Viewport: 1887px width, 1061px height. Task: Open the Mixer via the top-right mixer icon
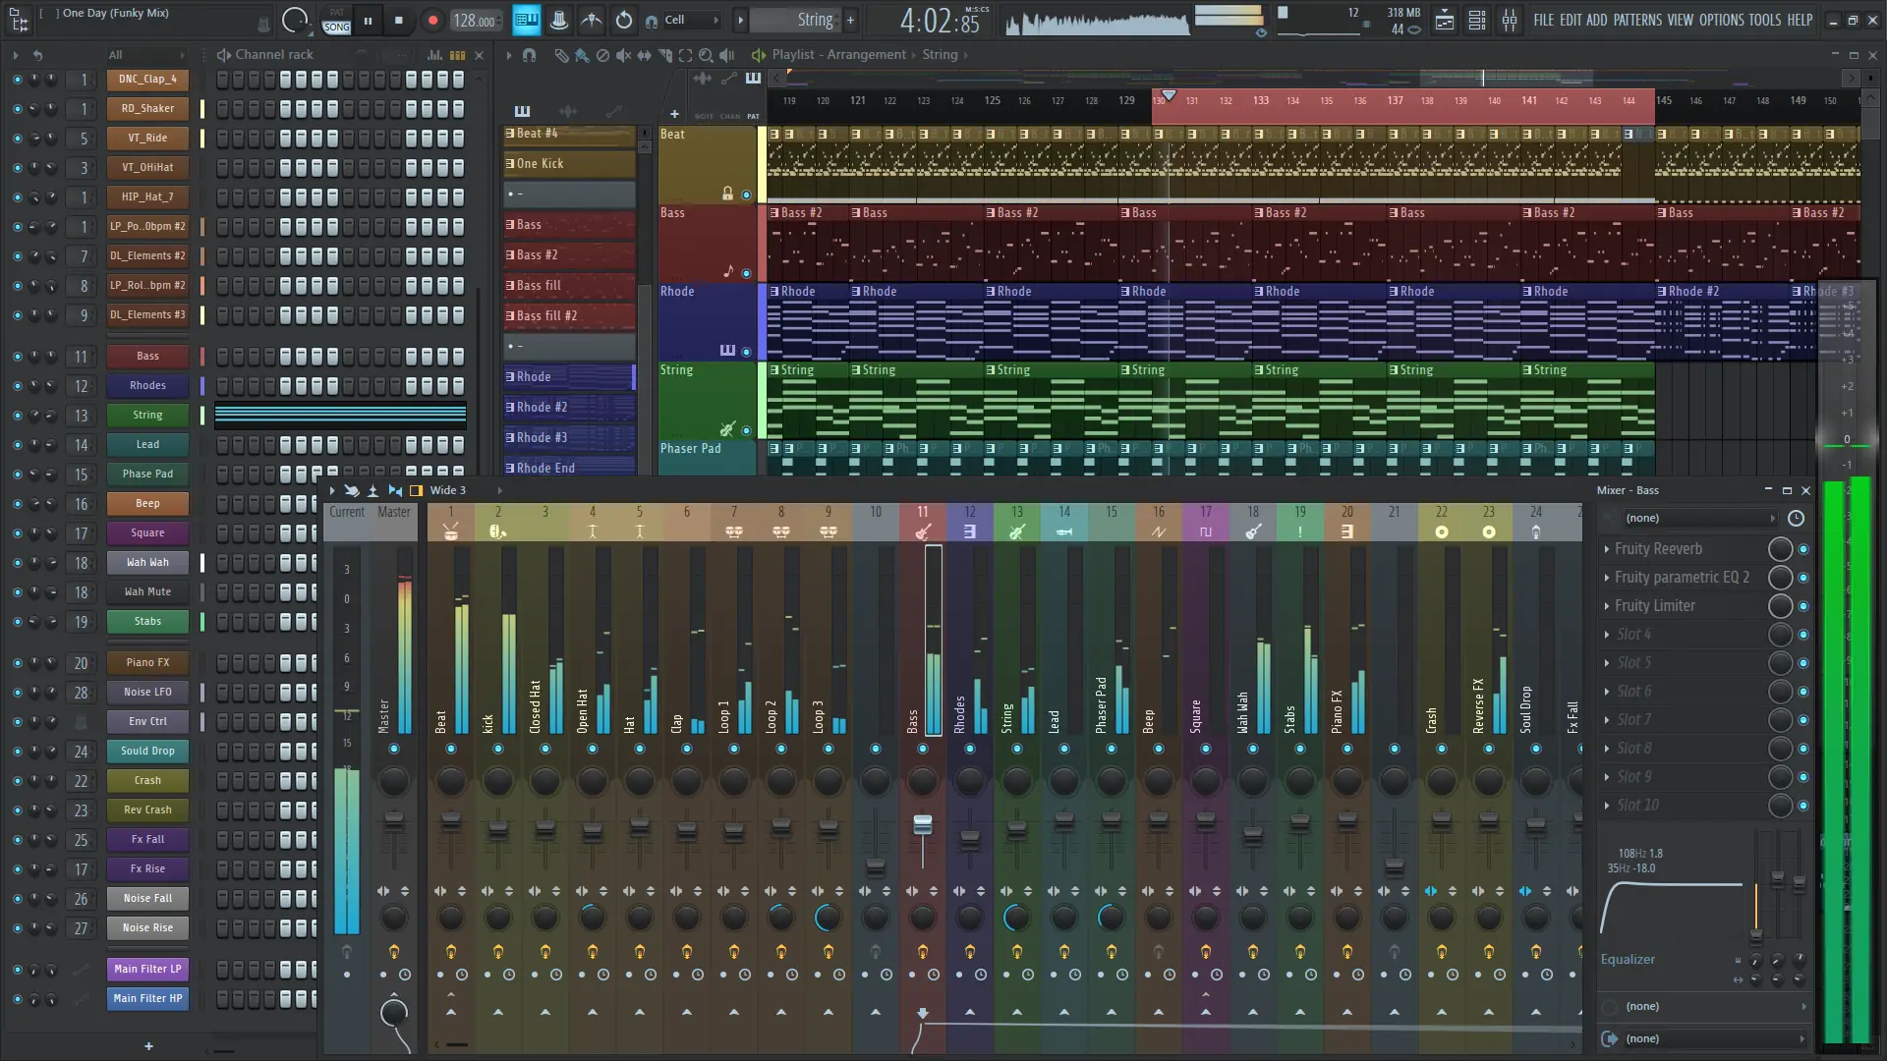click(x=1511, y=21)
